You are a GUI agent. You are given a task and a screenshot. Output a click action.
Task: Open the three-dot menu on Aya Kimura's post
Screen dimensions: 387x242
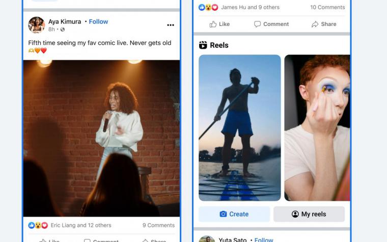point(171,25)
